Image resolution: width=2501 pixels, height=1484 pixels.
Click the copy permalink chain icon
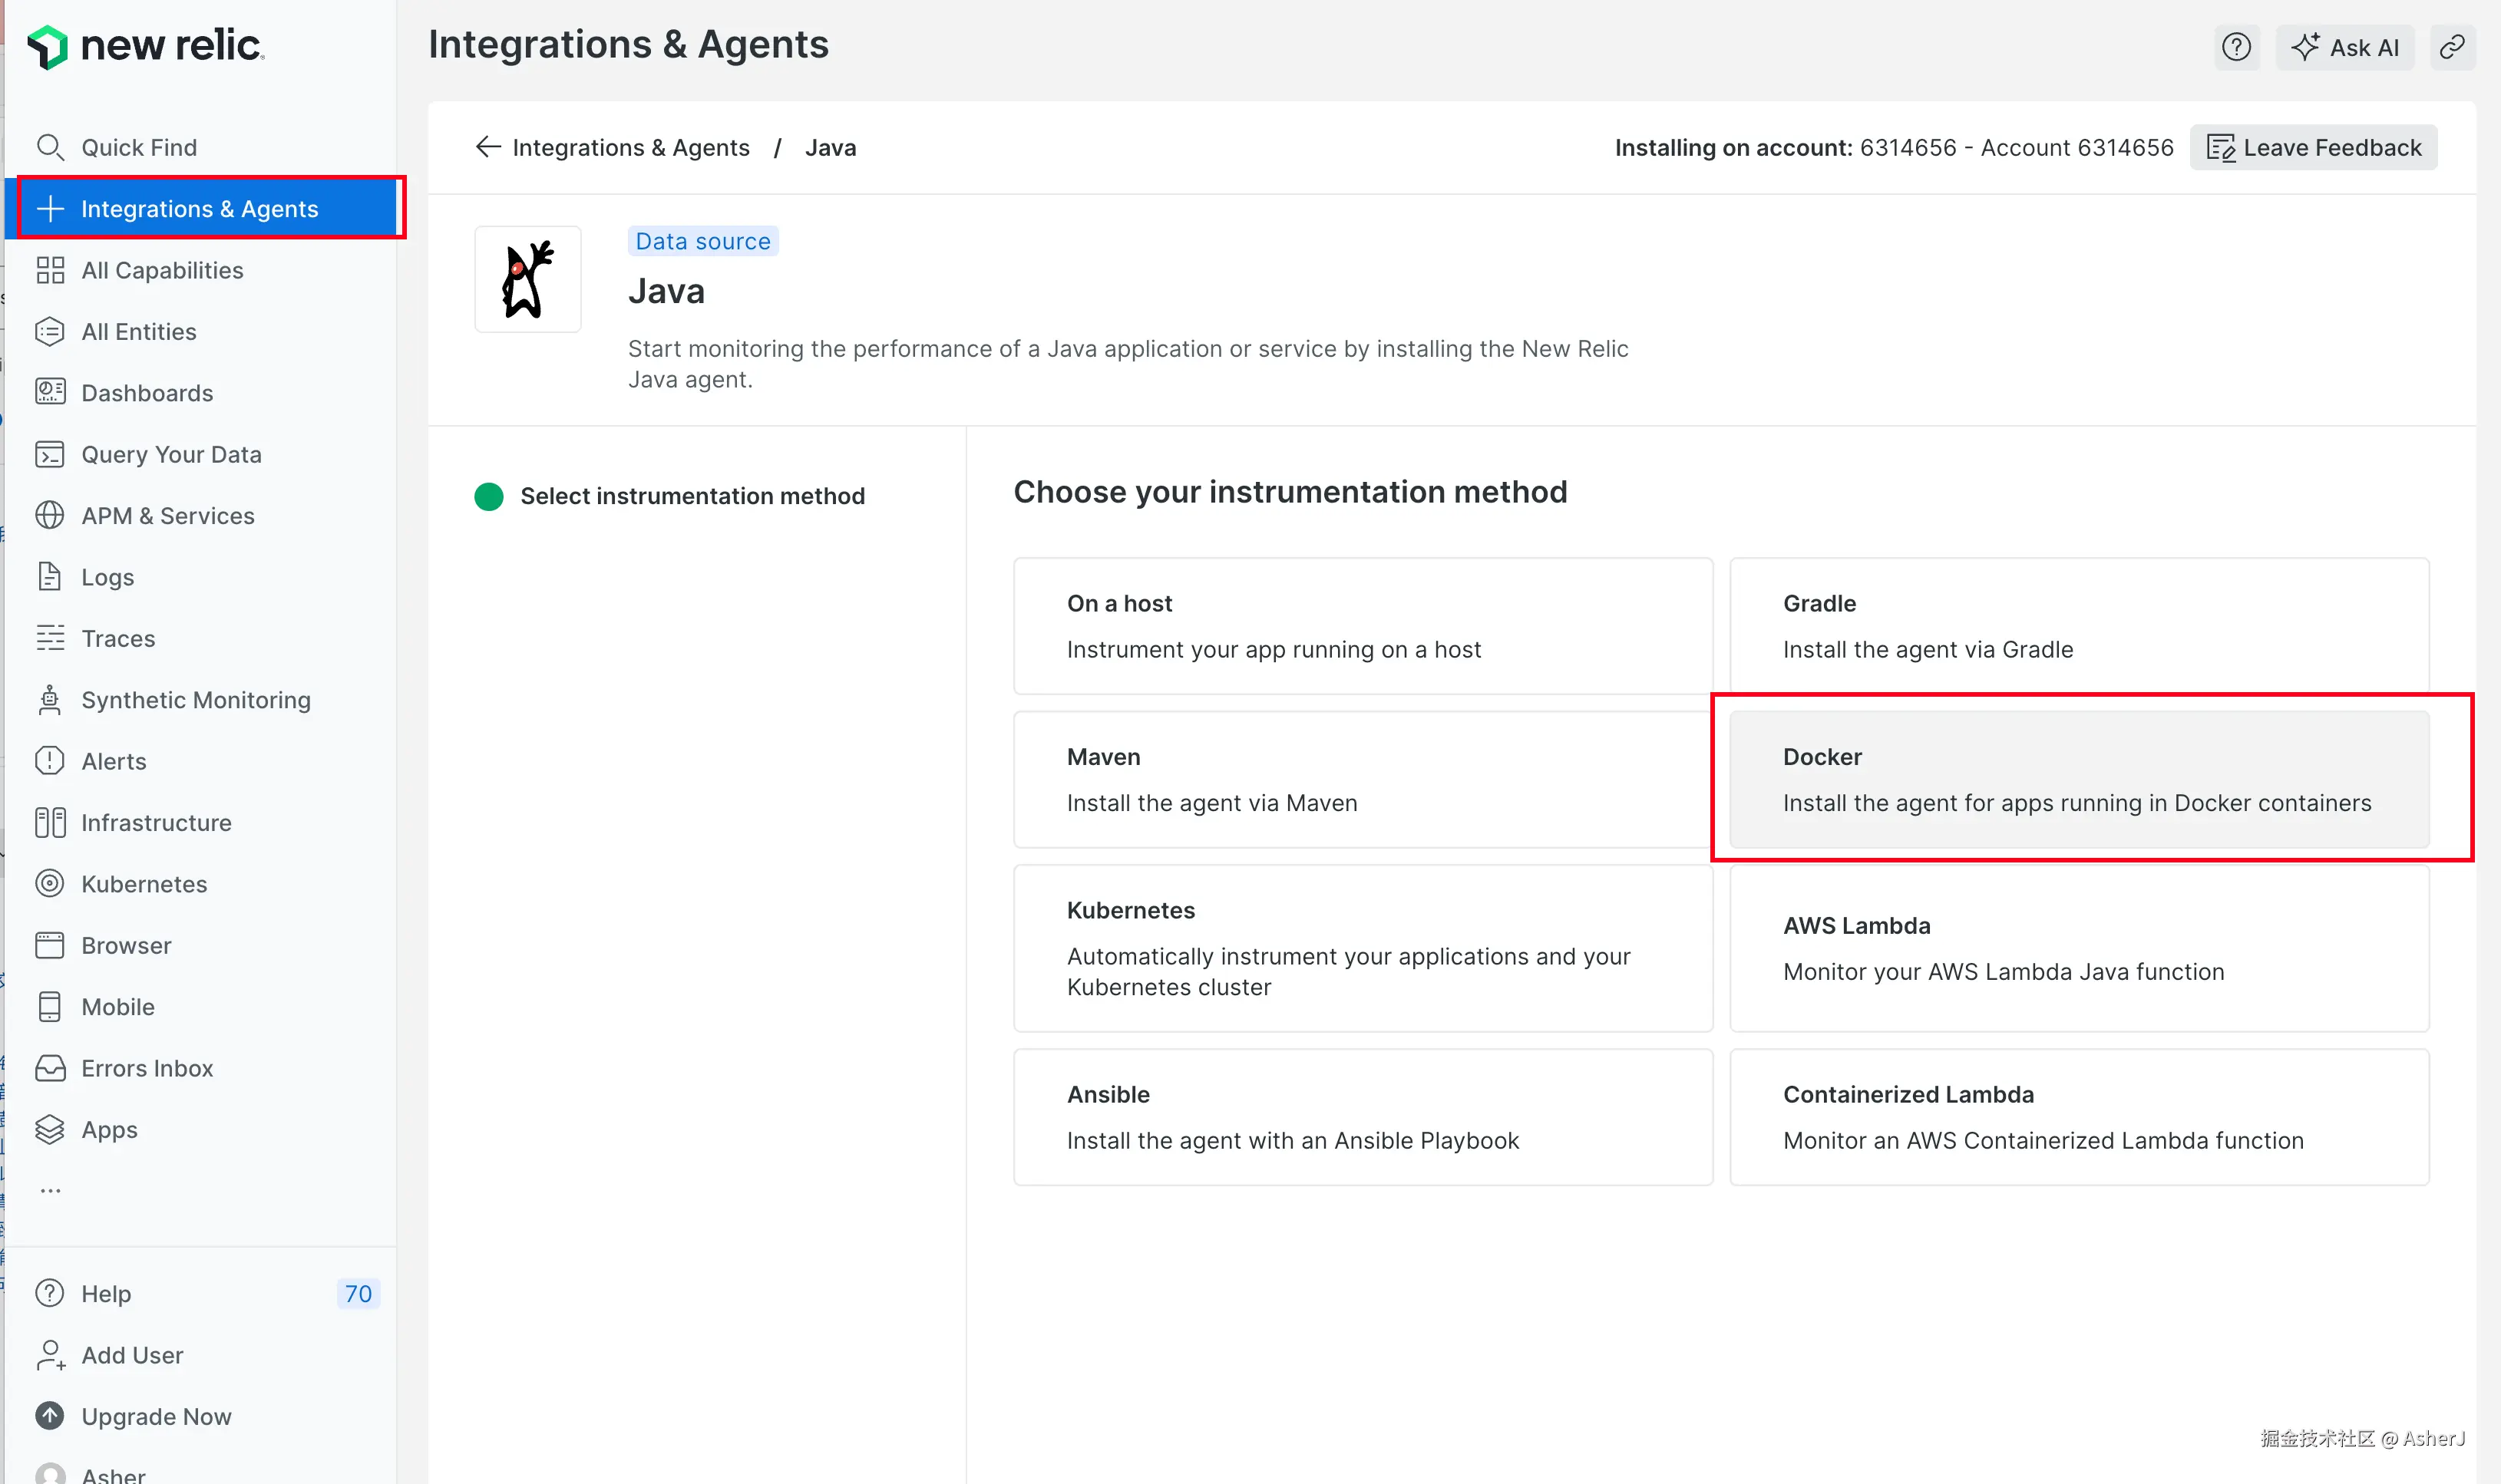click(x=2451, y=47)
